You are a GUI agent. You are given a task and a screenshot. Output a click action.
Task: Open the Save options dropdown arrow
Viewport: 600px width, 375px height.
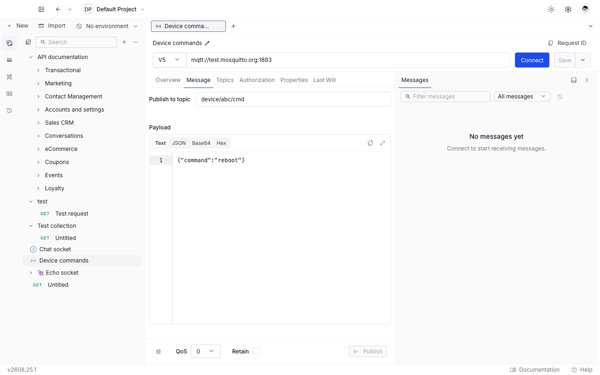pos(583,60)
